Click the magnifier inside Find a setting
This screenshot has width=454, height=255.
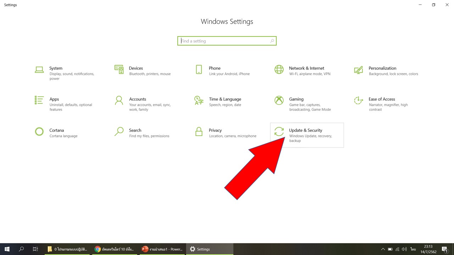[x=272, y=41]
